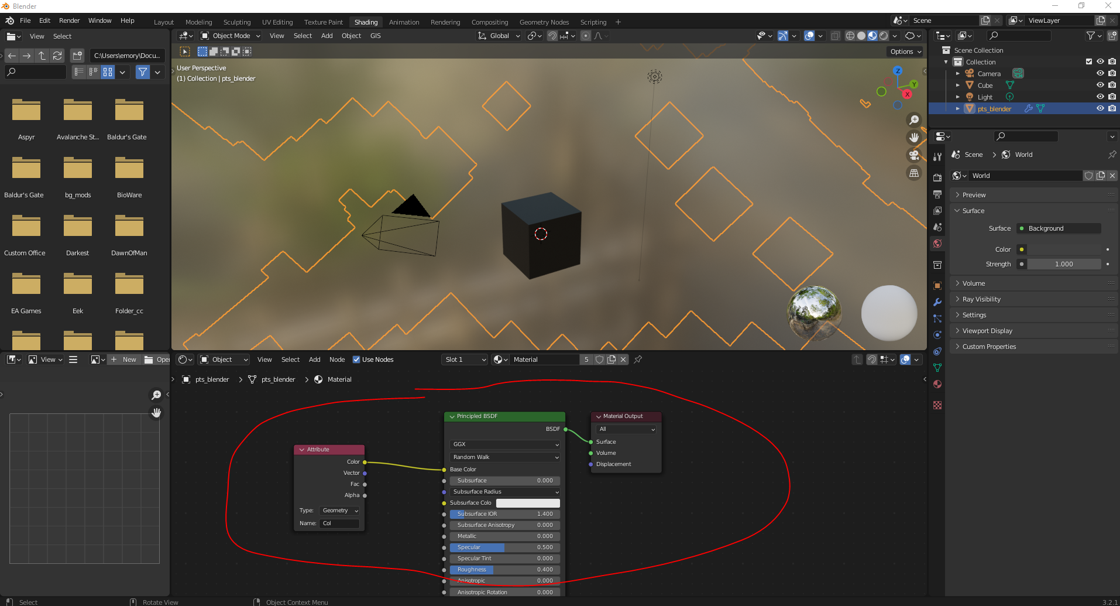Select rendered viewport shading mode
This screenshot has width=1120, height=606.
coord(884,36)
